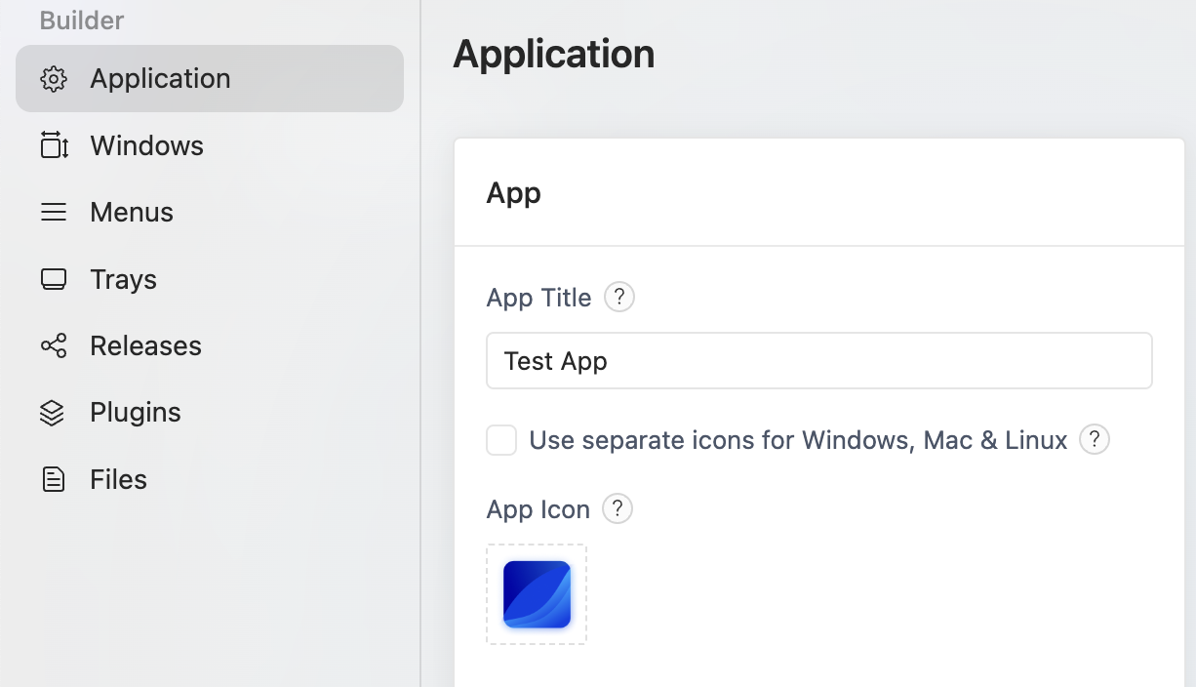1196x687 pixels.
Task: Open the App Icon help tooltip
Action: (x=617, y=508)
